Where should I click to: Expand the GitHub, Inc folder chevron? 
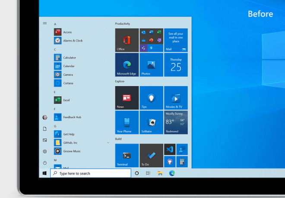[x=108, y=143]
